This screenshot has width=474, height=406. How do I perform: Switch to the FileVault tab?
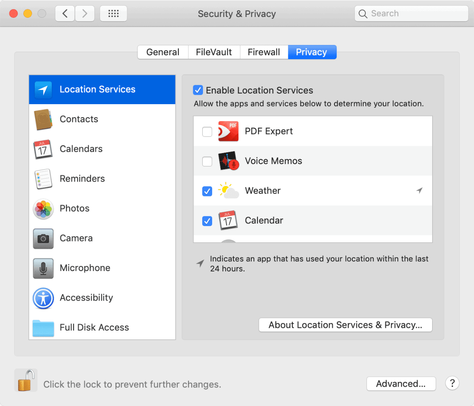[214, 52]
